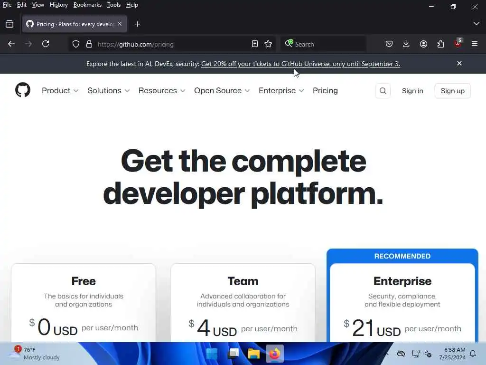Open the Pocket save icon
The image size is (486, 365).
[389, 44]
